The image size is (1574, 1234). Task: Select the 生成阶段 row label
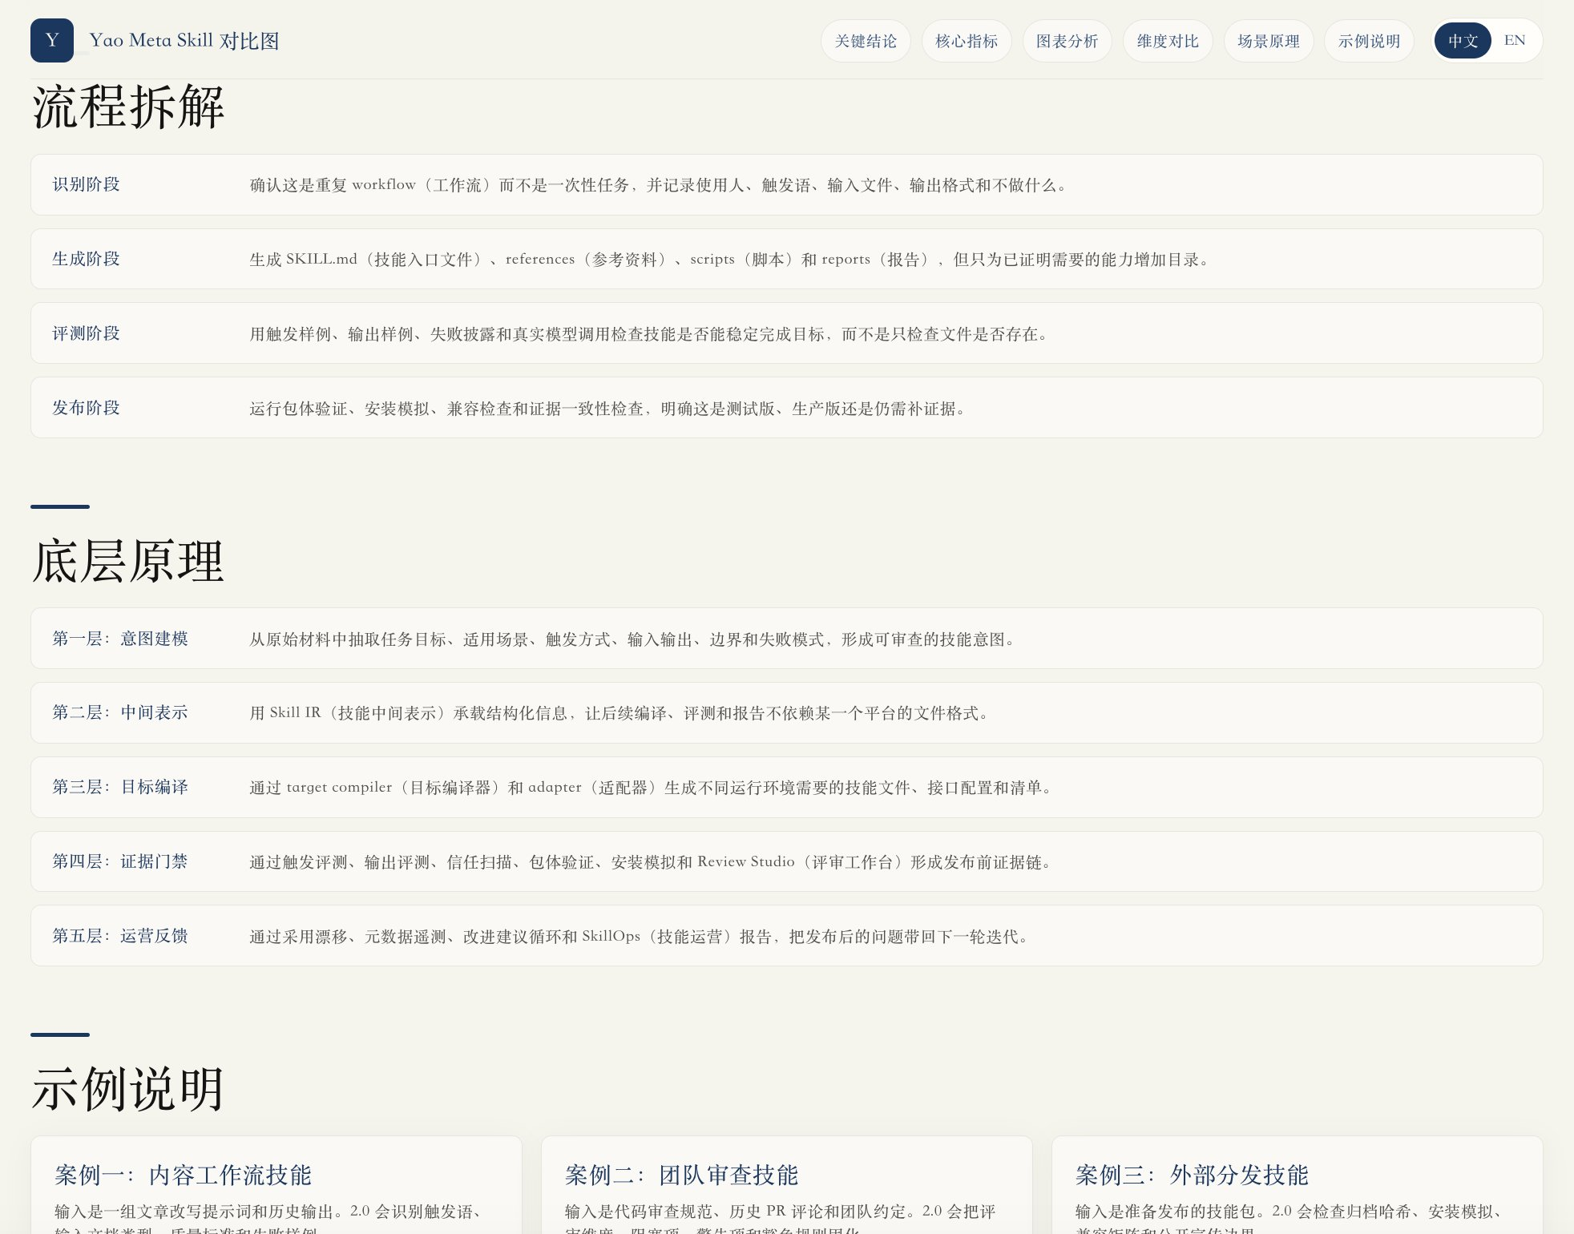pyautogui.click(x=86, y=259)
